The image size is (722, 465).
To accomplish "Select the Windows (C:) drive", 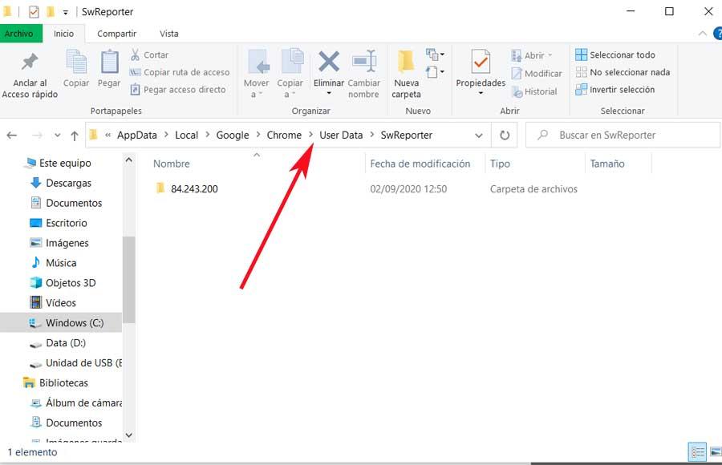I will (61, 323).
